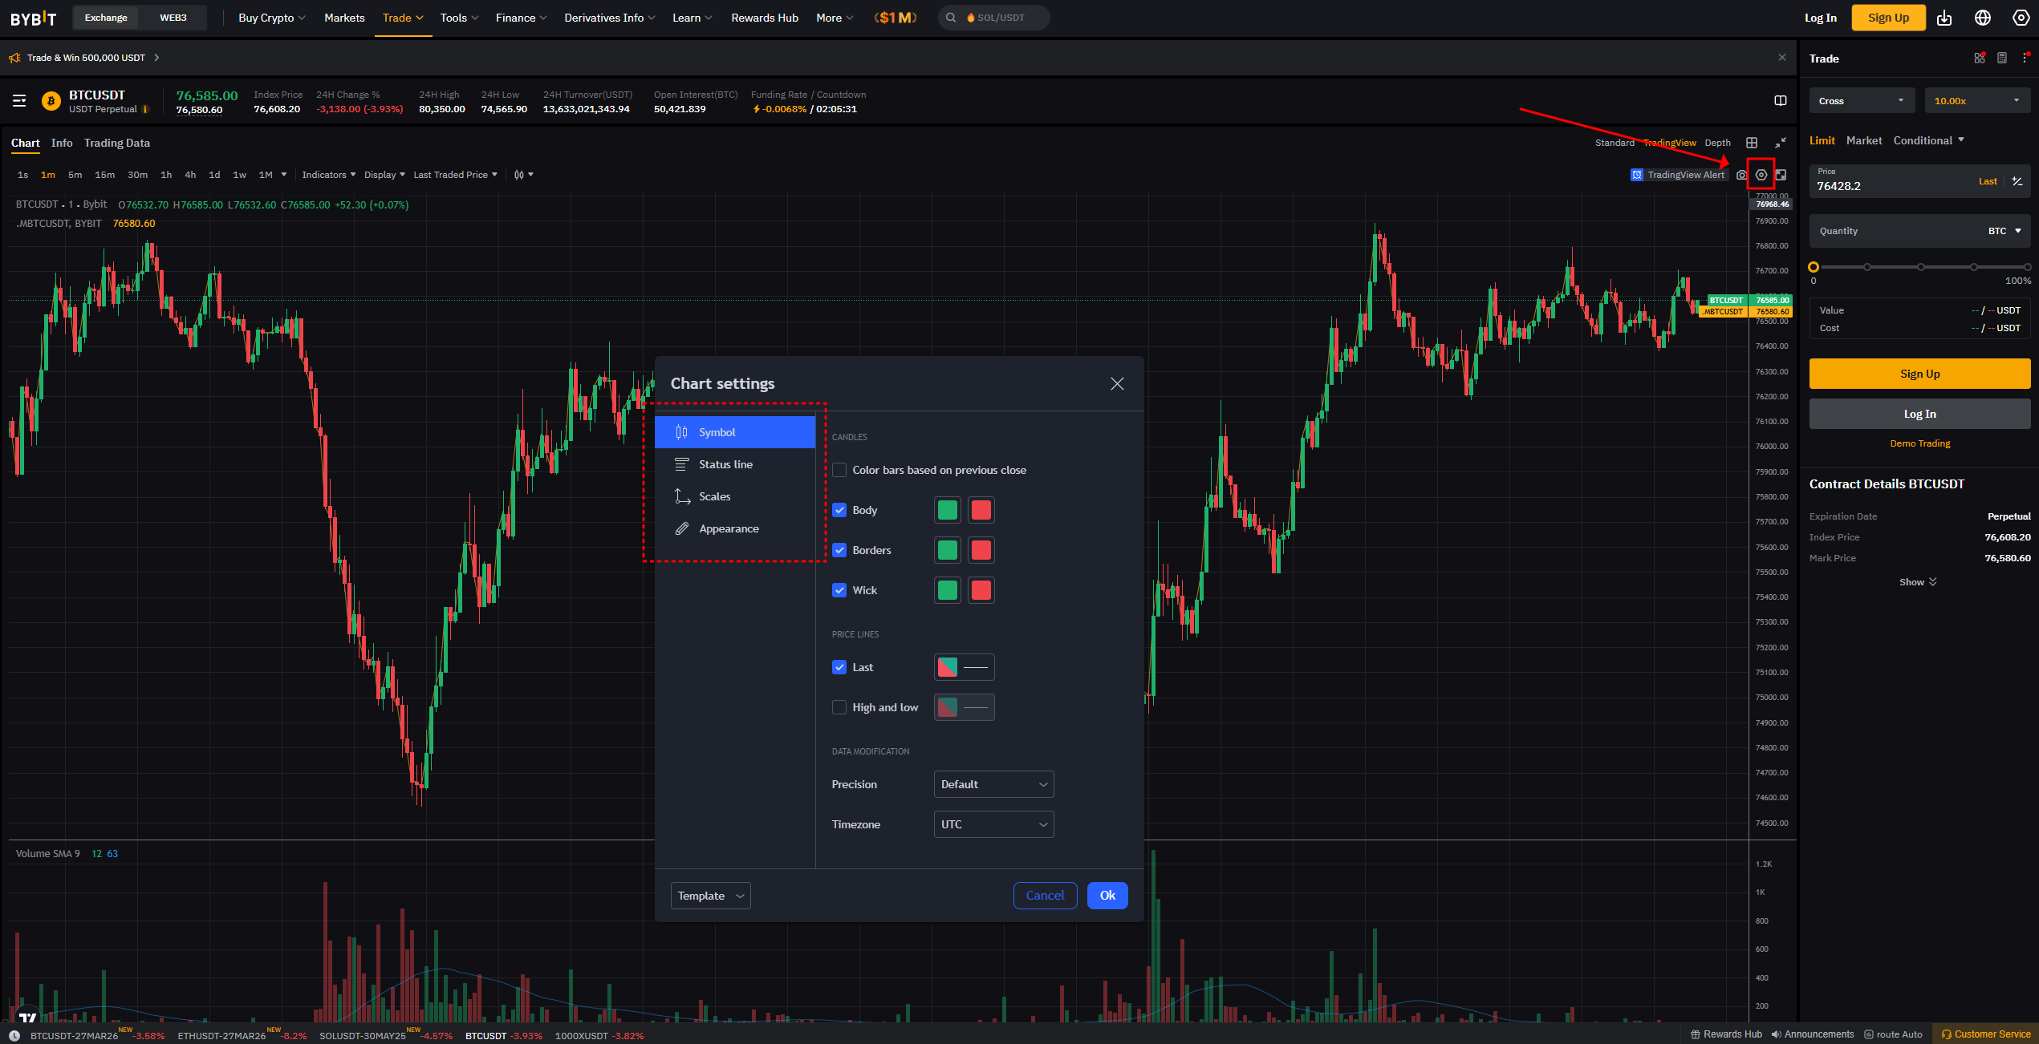This screenshot has height=1044, width=2039.
Task: Expand the Timezone UTC dropdown
Action: click(x=993, y=824)
